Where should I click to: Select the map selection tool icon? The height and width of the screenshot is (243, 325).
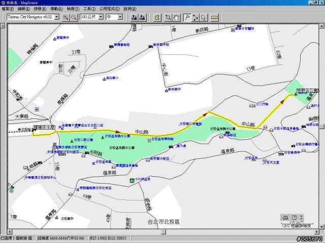(157, 18)
